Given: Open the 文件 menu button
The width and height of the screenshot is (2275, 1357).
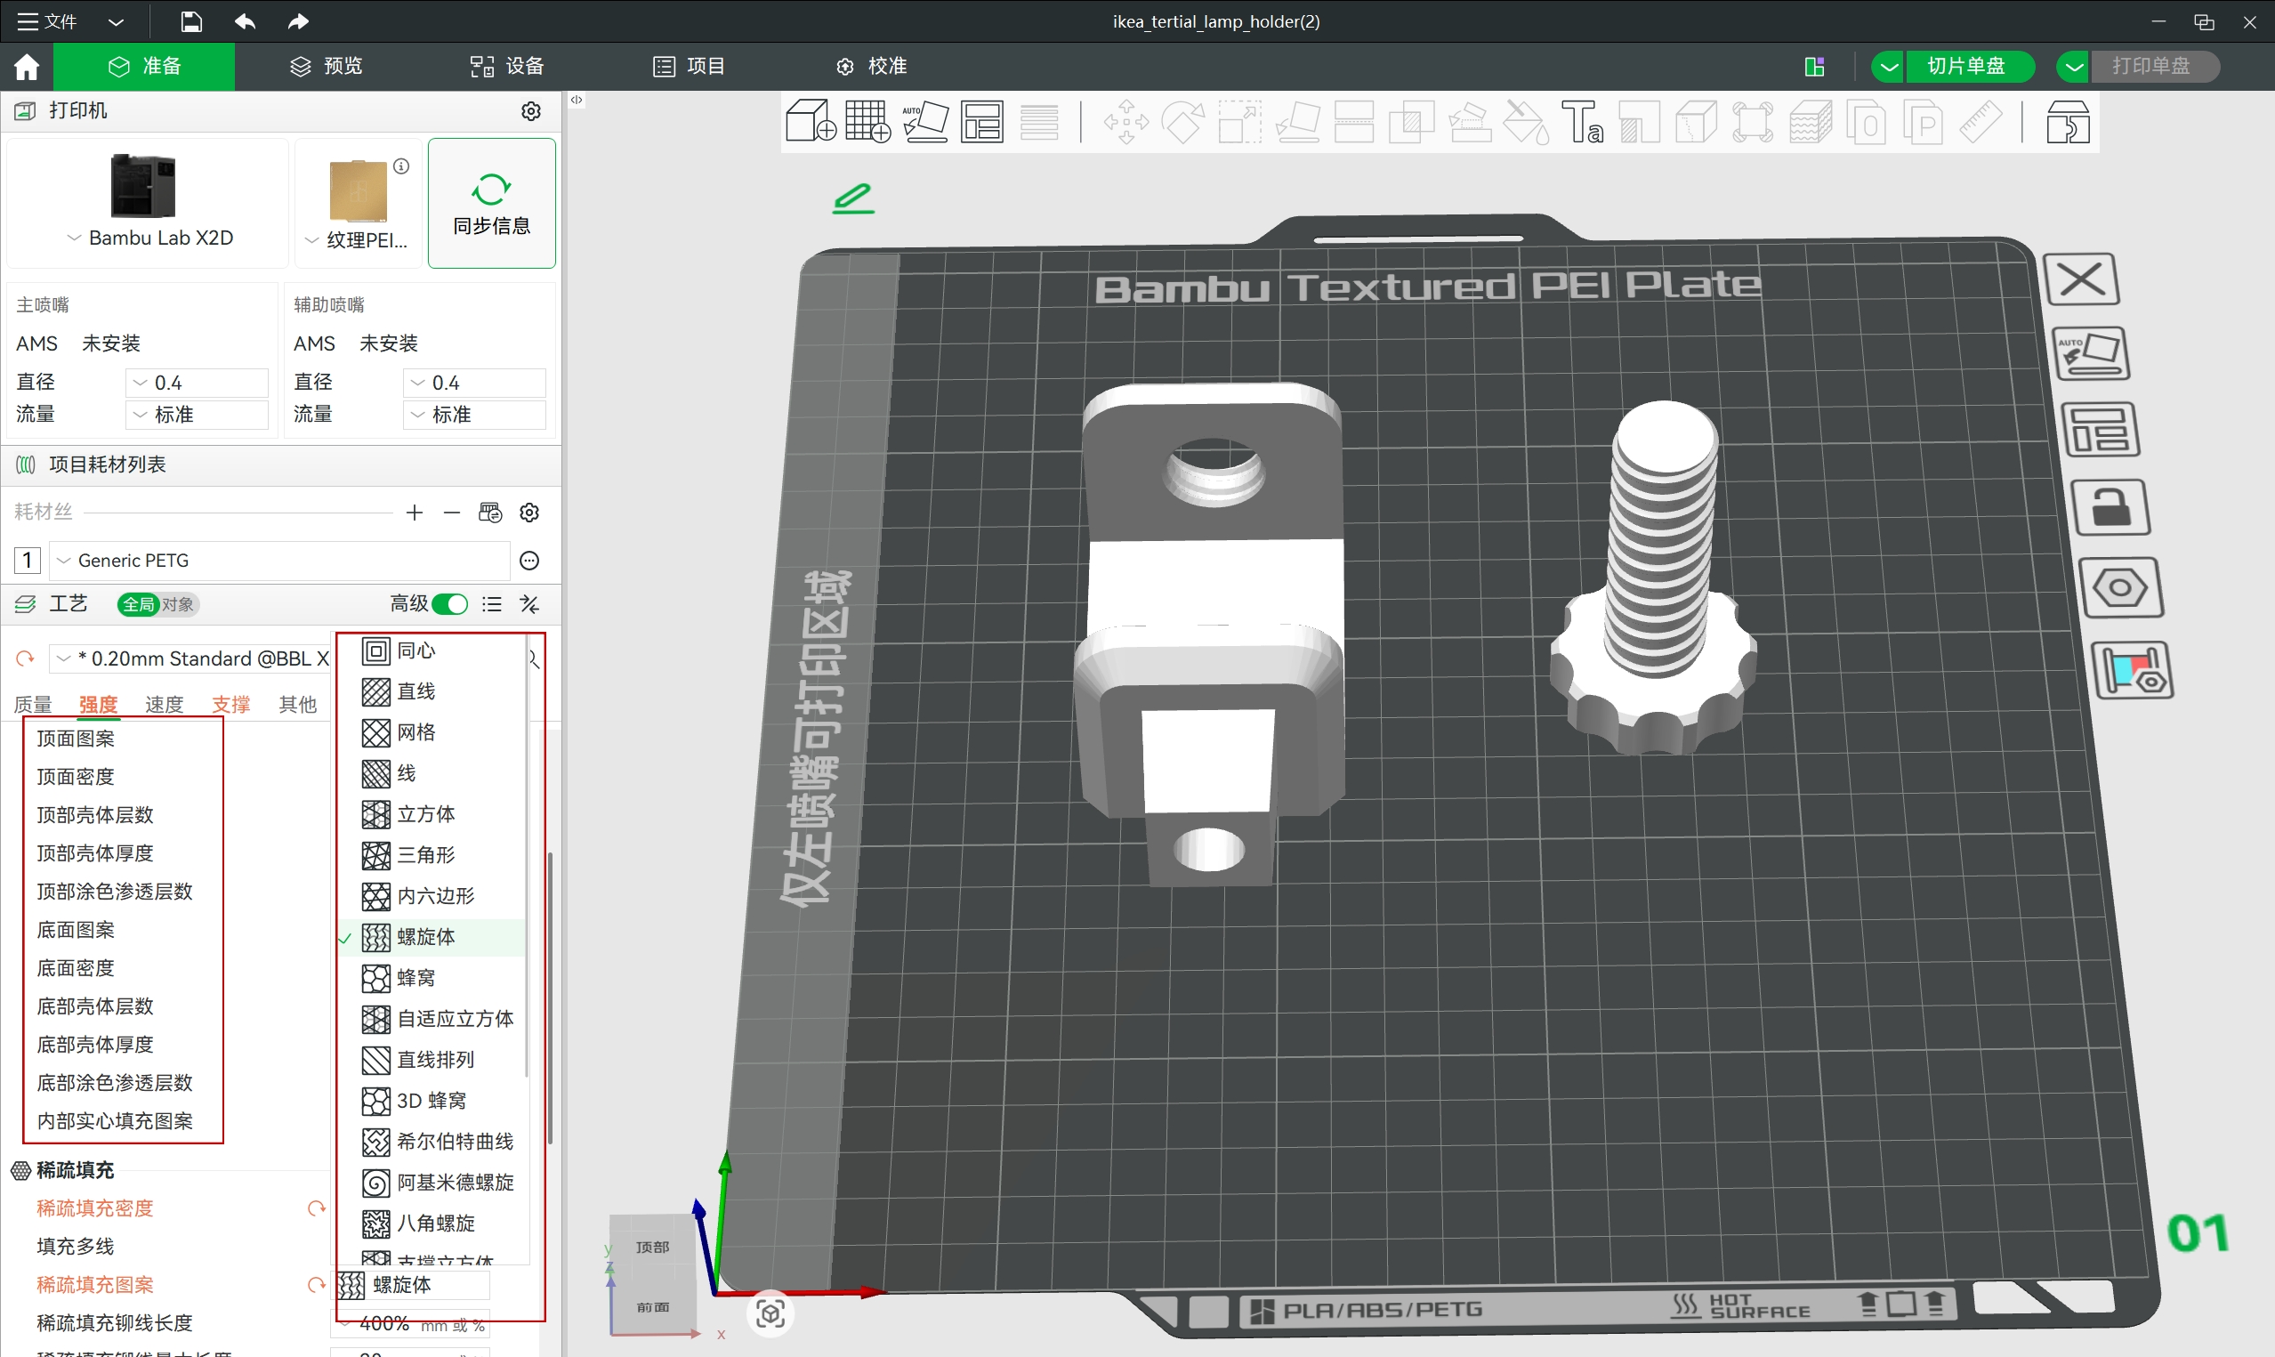Looking at the screenshot, I should tap(46, 21).
